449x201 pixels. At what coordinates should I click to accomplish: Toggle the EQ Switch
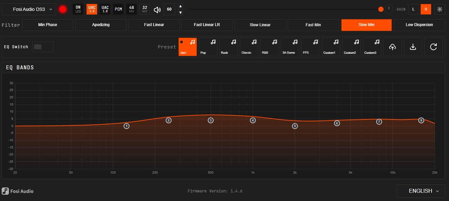[43, 47]
